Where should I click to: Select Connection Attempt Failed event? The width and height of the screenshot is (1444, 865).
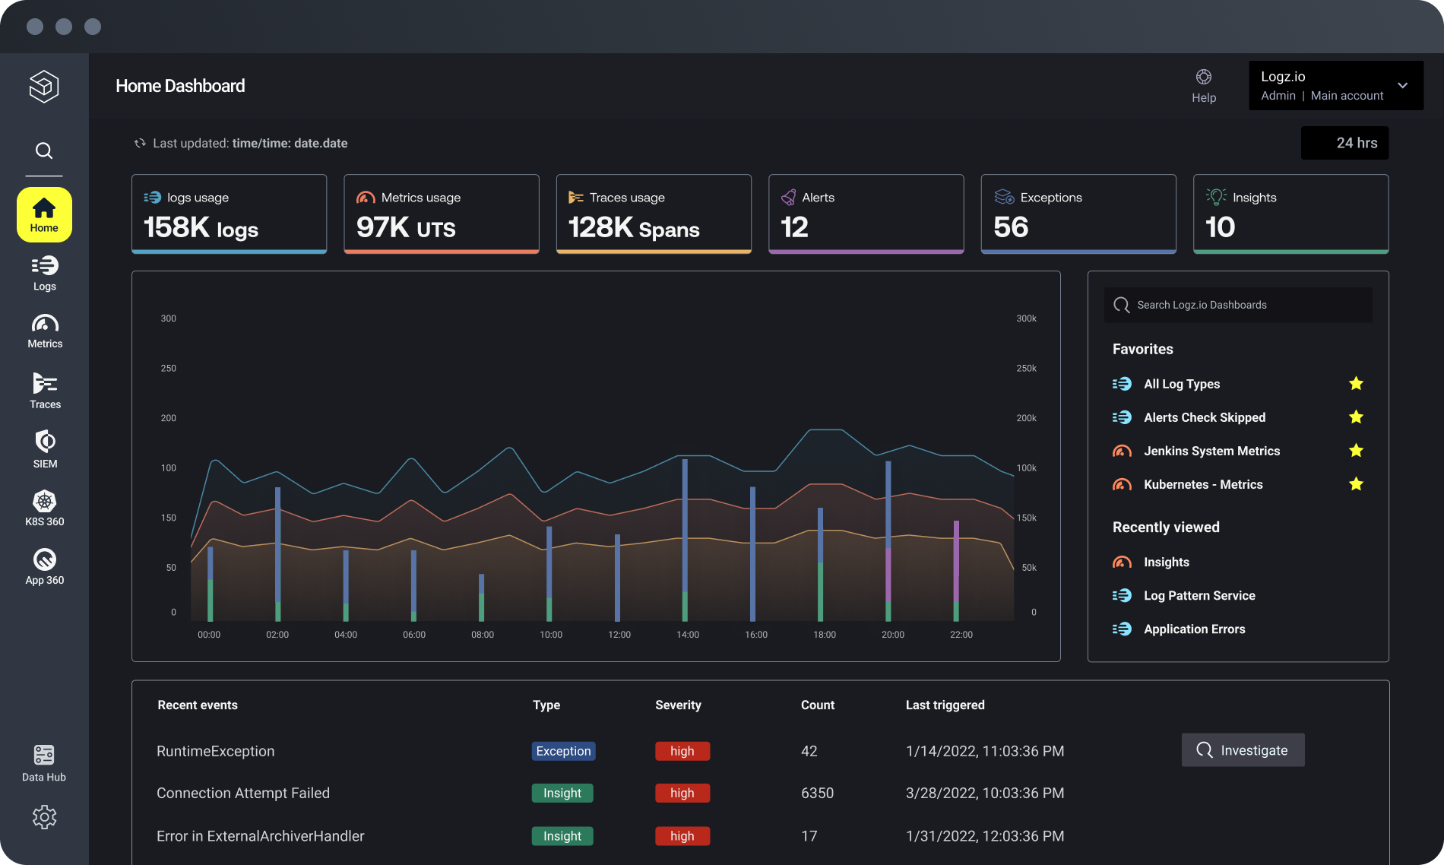point(760,793)
